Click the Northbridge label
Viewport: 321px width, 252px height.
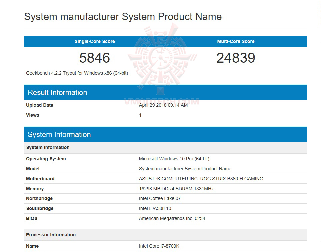[39, 198]
